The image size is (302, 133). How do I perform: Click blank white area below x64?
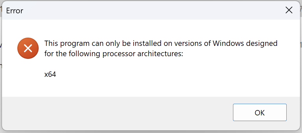(135, 87)
